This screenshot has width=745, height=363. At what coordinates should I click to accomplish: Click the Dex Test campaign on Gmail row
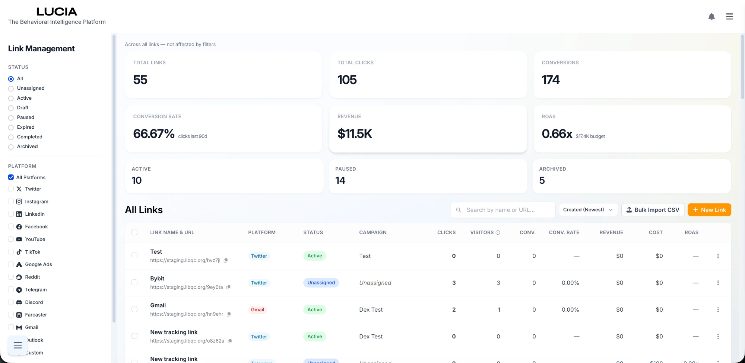(x=371, y=309)
